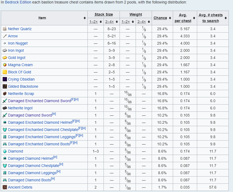Click the Netherite Scrap icon
The height and width of the screenshot is (192, 233).
pos(5,94)
